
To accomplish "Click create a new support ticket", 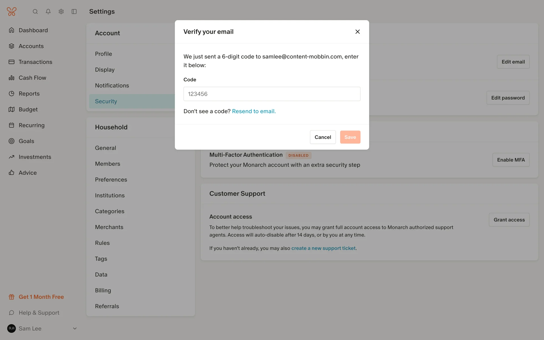I will 323,248.
